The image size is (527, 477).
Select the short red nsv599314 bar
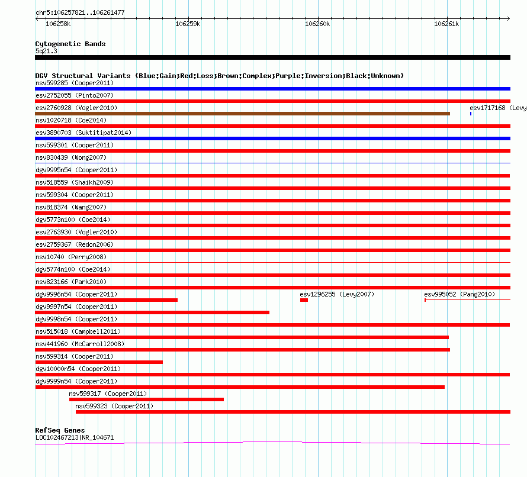coord(99,362)
